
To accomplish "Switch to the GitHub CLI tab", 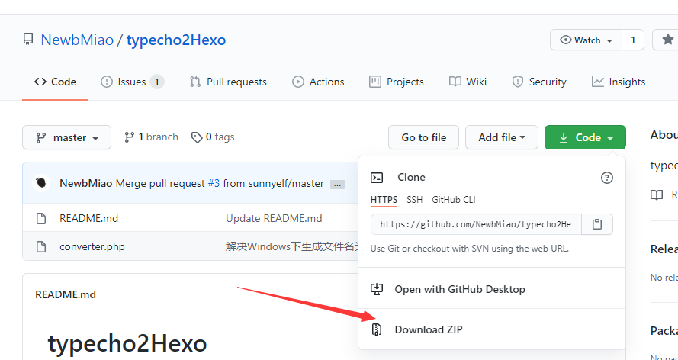I will click(454, 200).
